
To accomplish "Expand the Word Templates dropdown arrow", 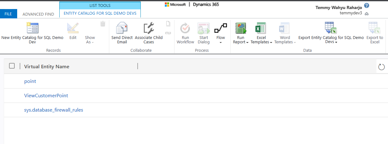I will pyautogui.click(x=295, y=42).
